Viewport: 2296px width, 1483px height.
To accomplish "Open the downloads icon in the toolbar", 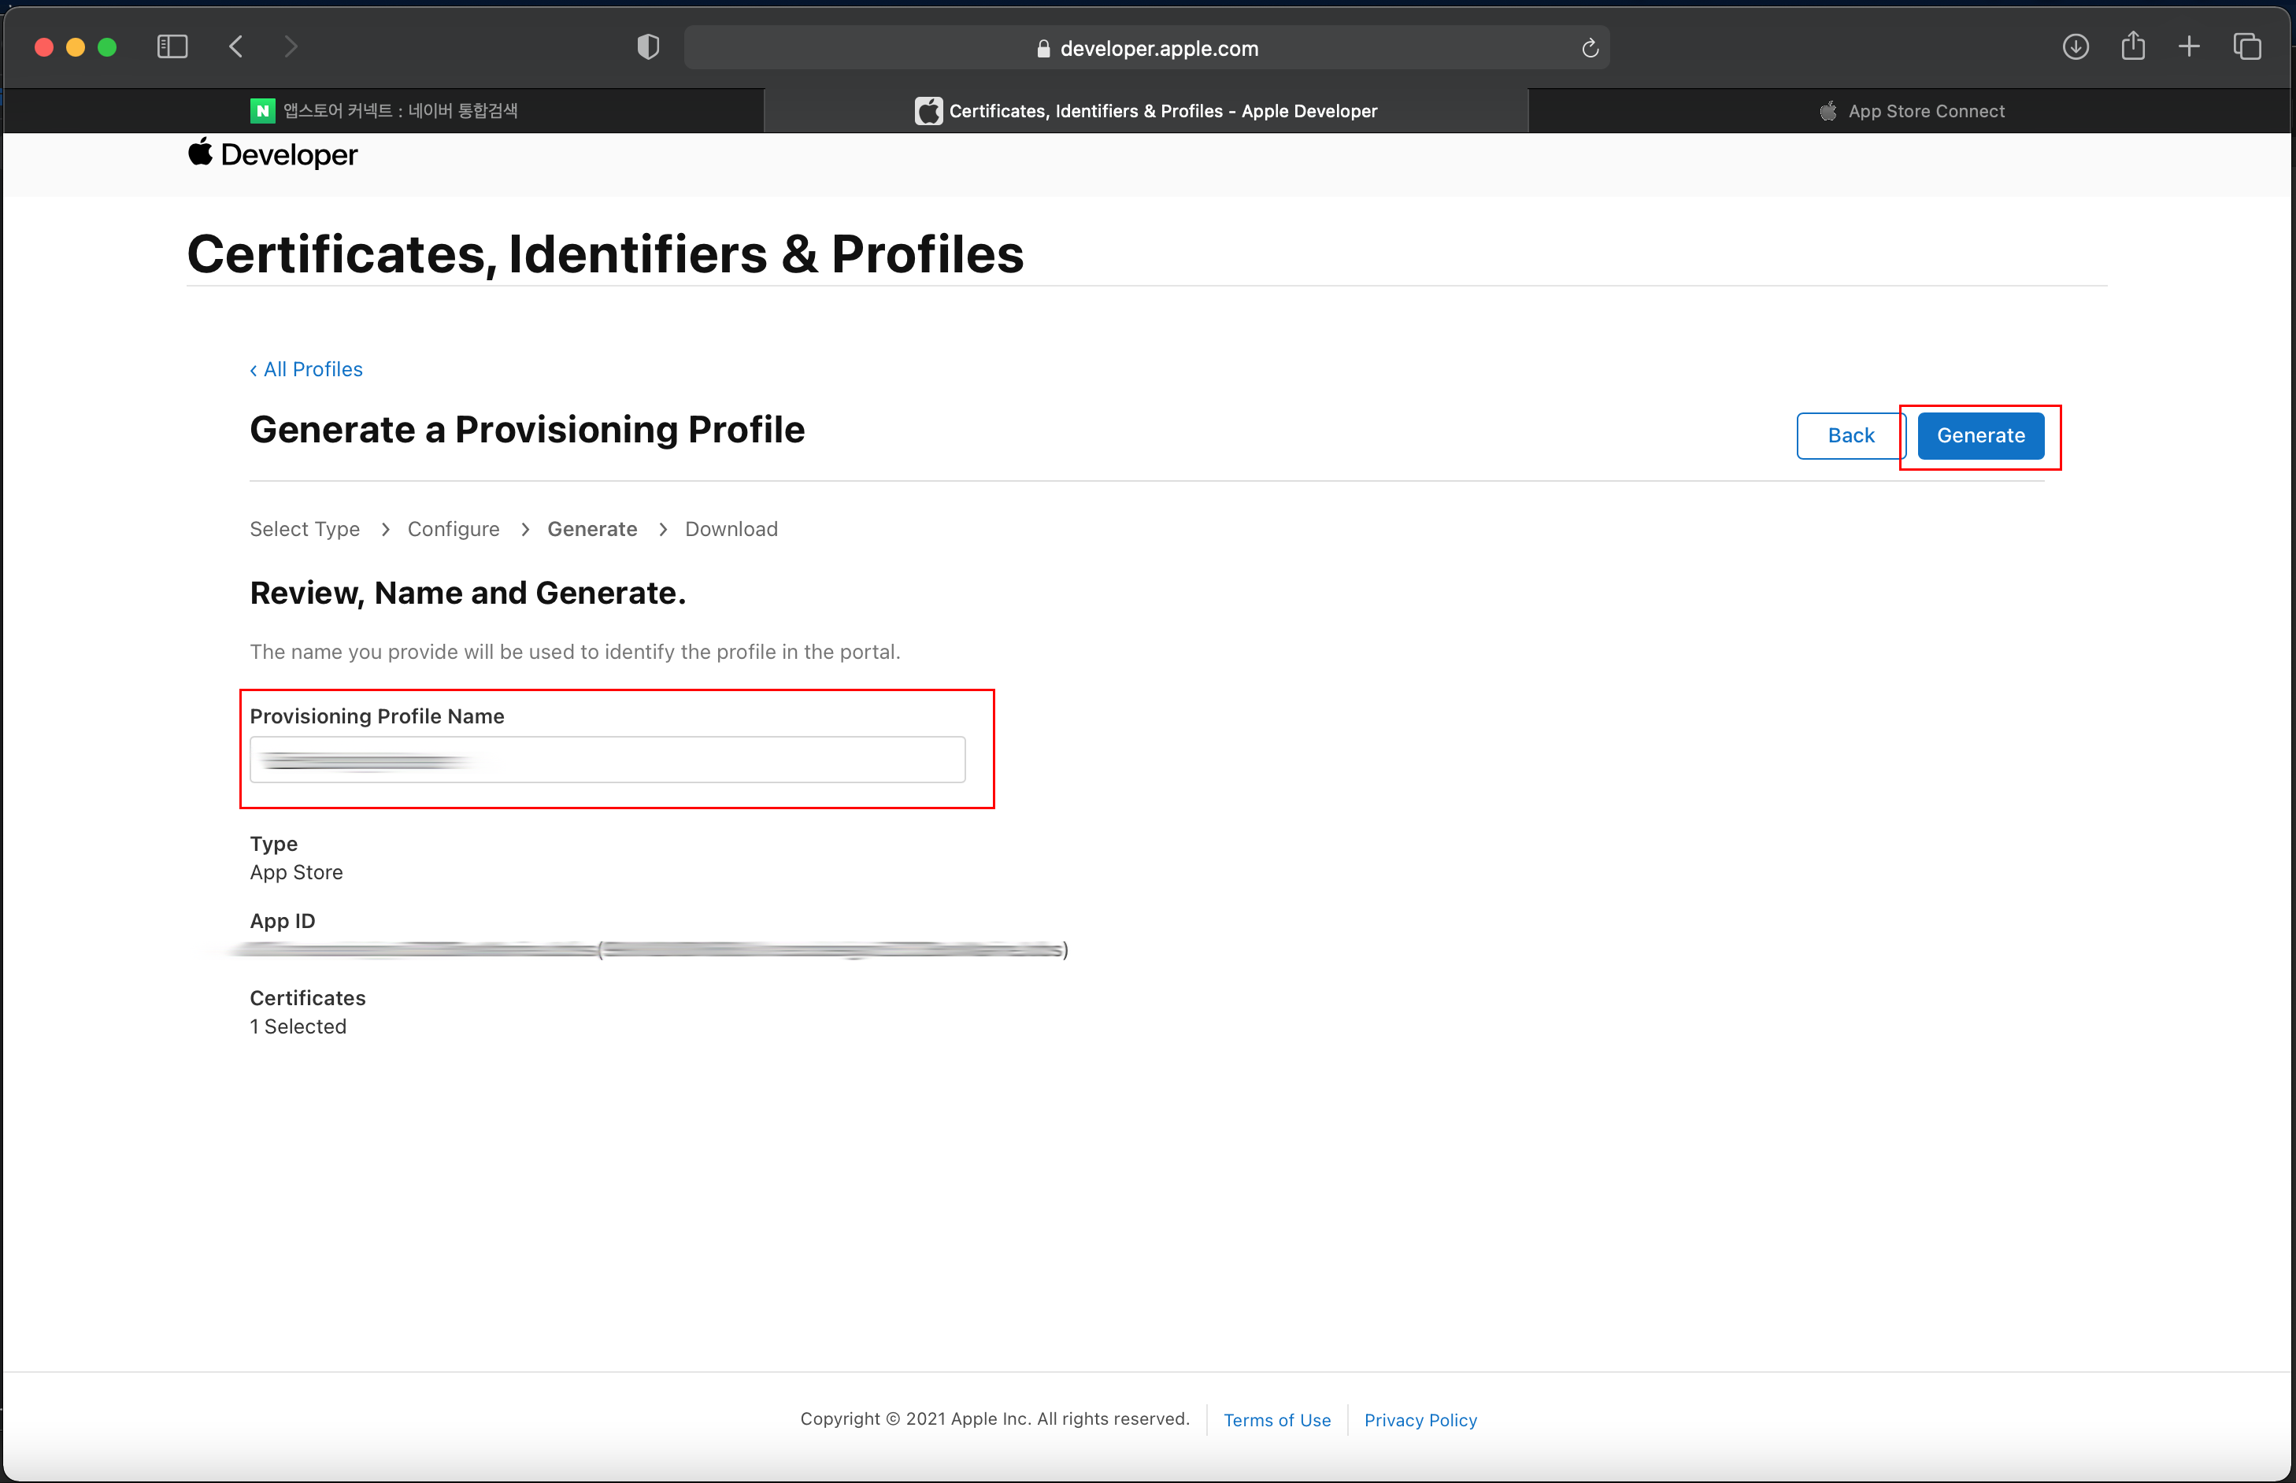I will (2076, 47).
